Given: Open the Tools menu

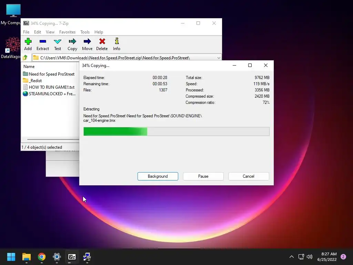Looking at the screenshot, I should [85, 32].
